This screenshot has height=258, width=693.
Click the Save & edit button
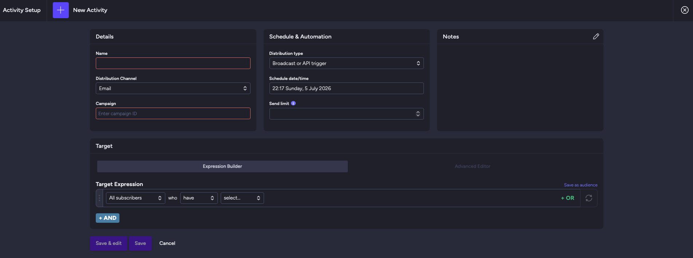(x=109, y=243)
